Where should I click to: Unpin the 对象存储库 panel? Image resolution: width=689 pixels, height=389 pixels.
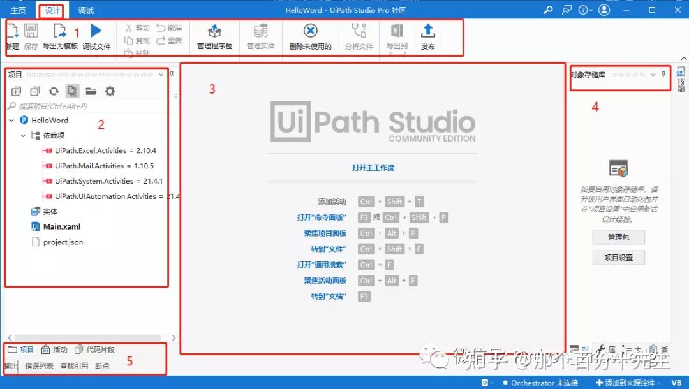663,75
